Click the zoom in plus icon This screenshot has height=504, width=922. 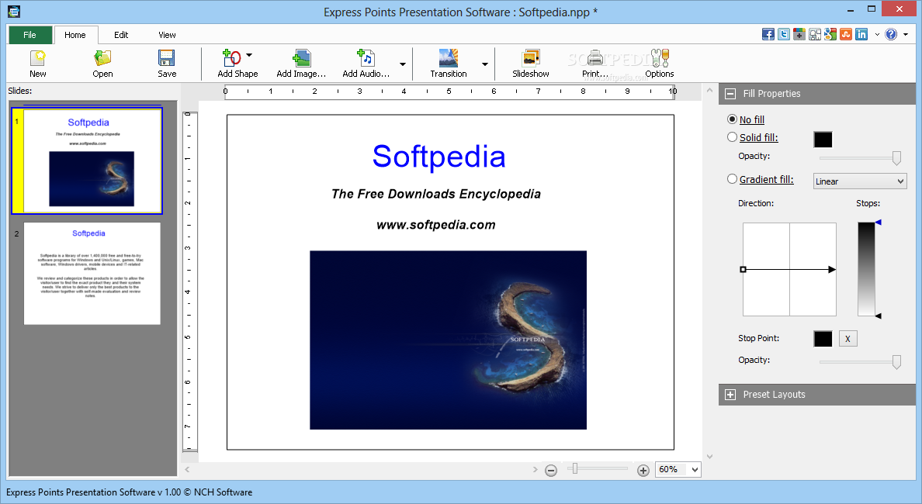[643, 470]
